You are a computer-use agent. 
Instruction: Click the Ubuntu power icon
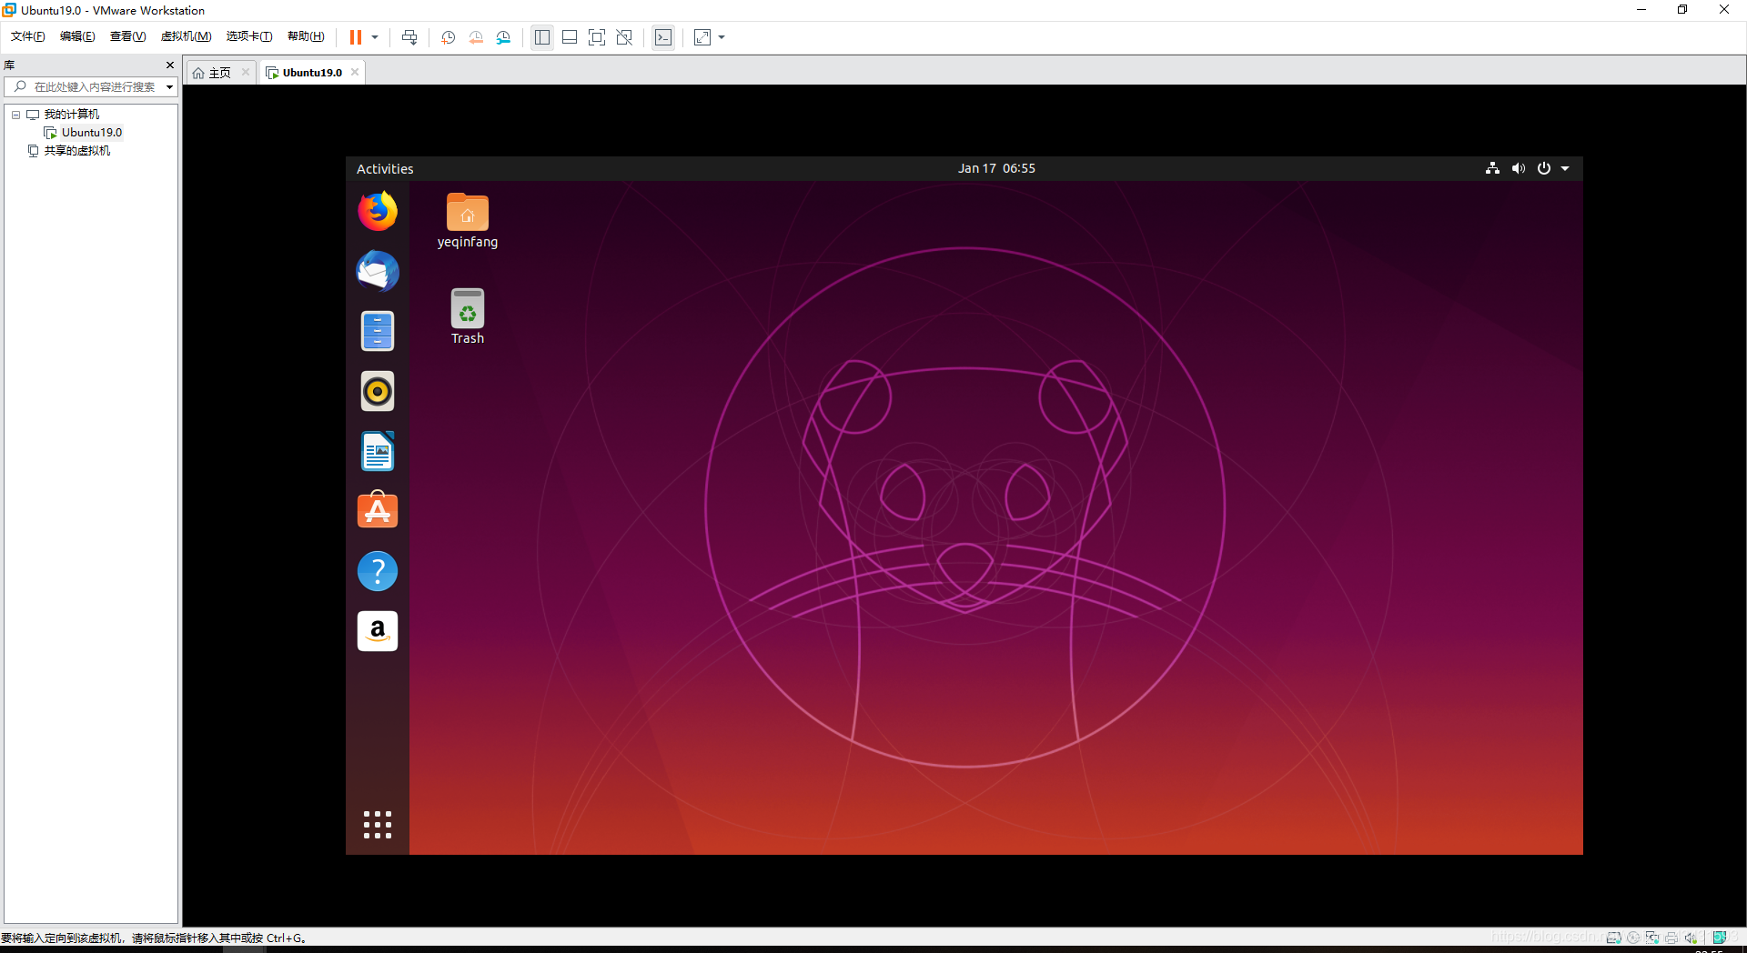coord(1544,168)
